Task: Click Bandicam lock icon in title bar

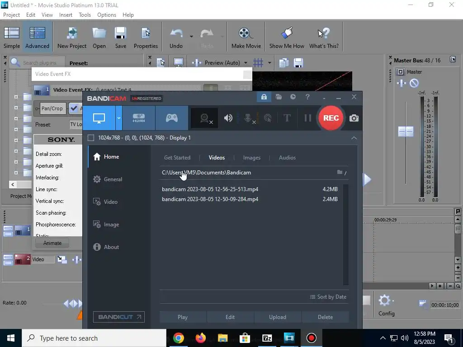Action: [264, 97]
